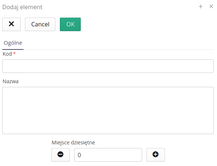This screenshot has height=166, width=217.
Task: Increase Miejsce dziesiętne with plus button
Action: pyautogui.click(x=156, y=155)
